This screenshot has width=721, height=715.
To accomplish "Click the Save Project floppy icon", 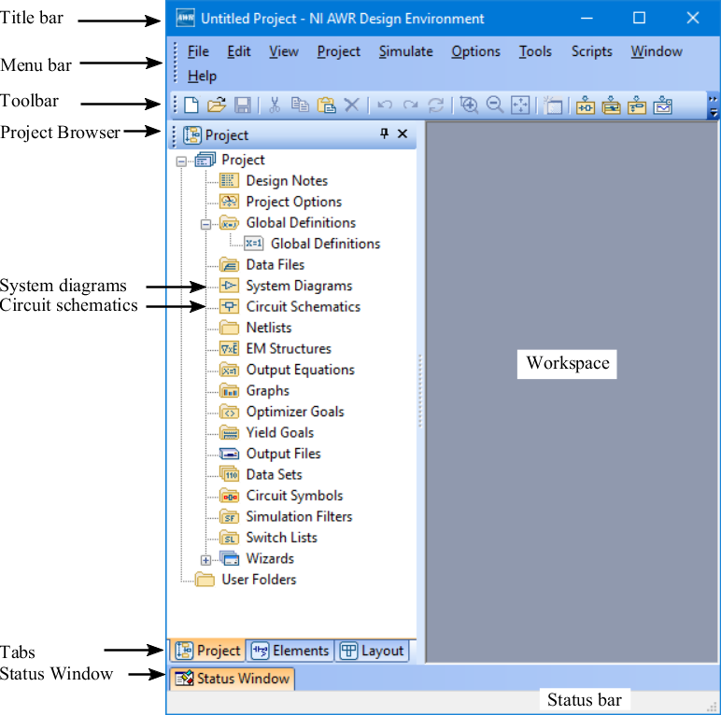I will coord(242,105).
